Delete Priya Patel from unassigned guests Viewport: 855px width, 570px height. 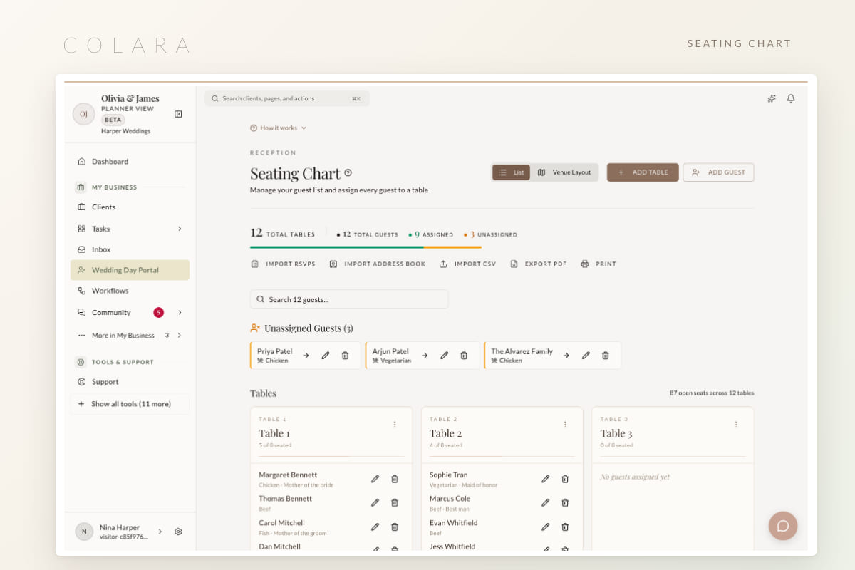coord(345,355)
